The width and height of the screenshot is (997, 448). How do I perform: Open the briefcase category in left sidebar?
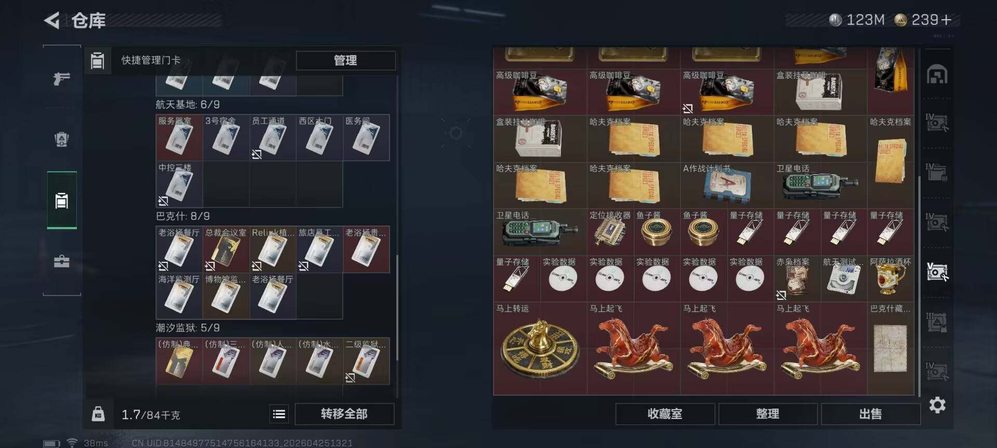[x=62, y=261]
